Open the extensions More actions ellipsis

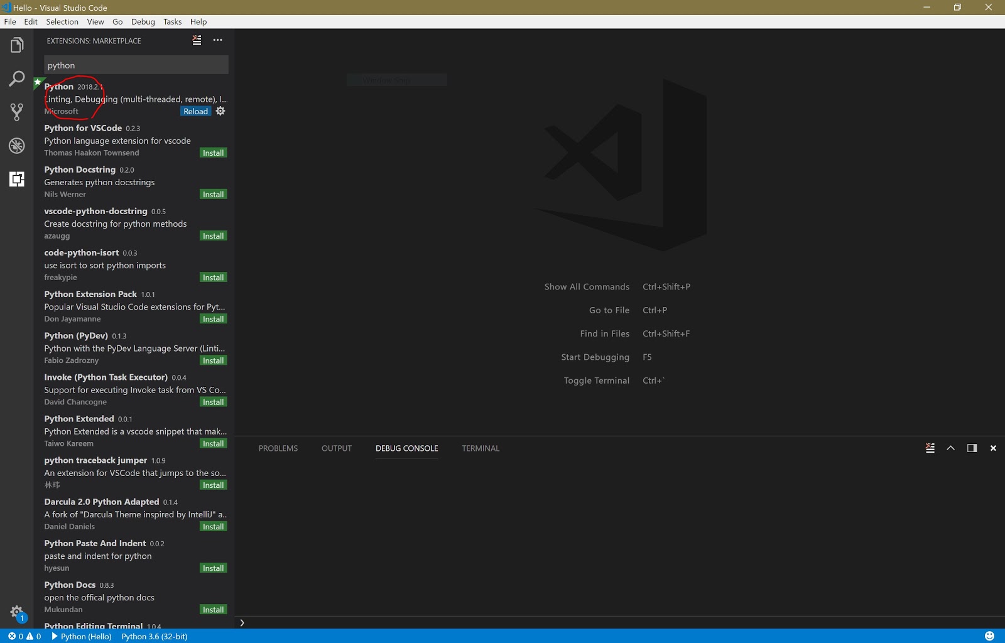pos(217,40)
